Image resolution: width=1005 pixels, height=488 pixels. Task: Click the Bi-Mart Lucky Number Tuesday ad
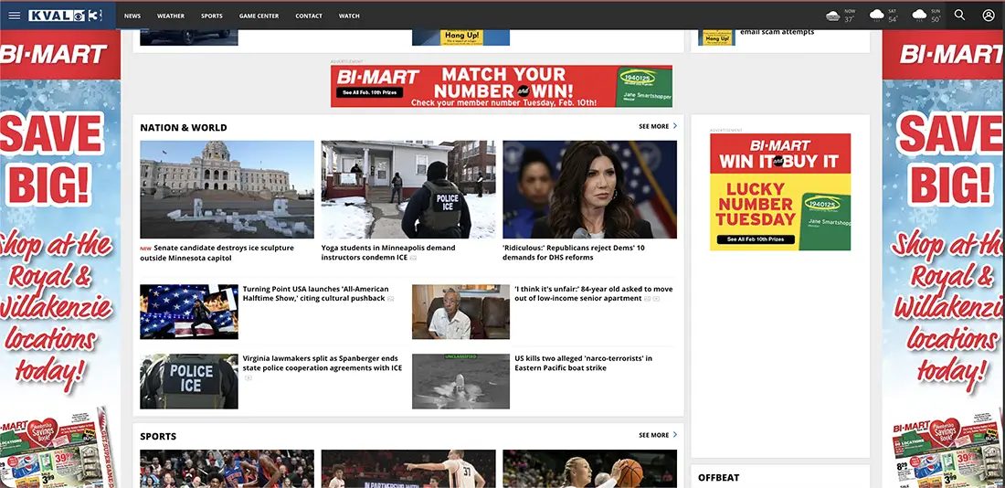point(780,192)
